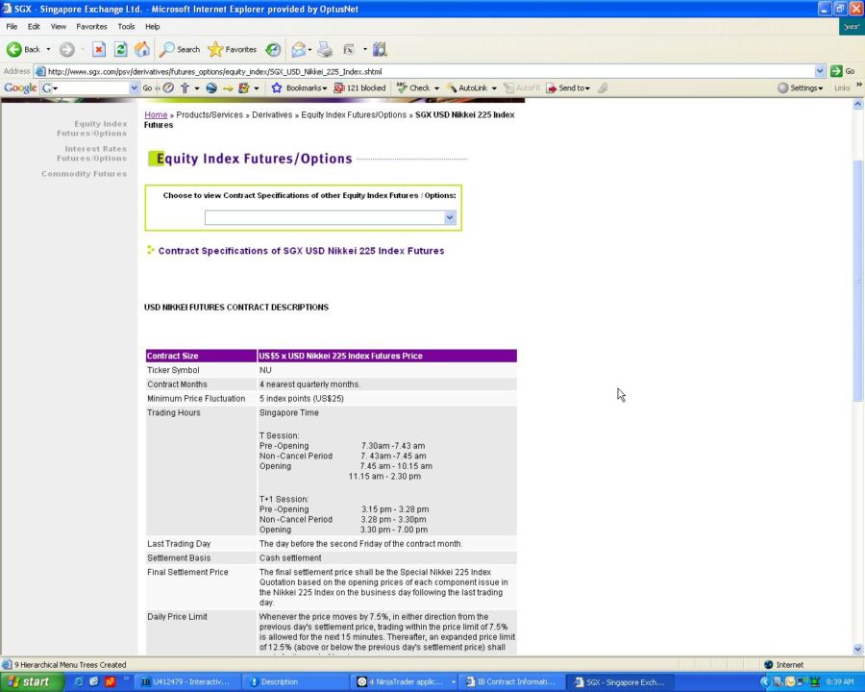Open the Back button history dropdown arrow
The height and width of the screenshot is (692, 865).
pyautogui.click(x=49, y=50)
